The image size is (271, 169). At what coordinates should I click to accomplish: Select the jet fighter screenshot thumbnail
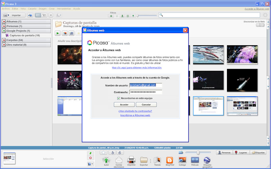pos(208,55)
